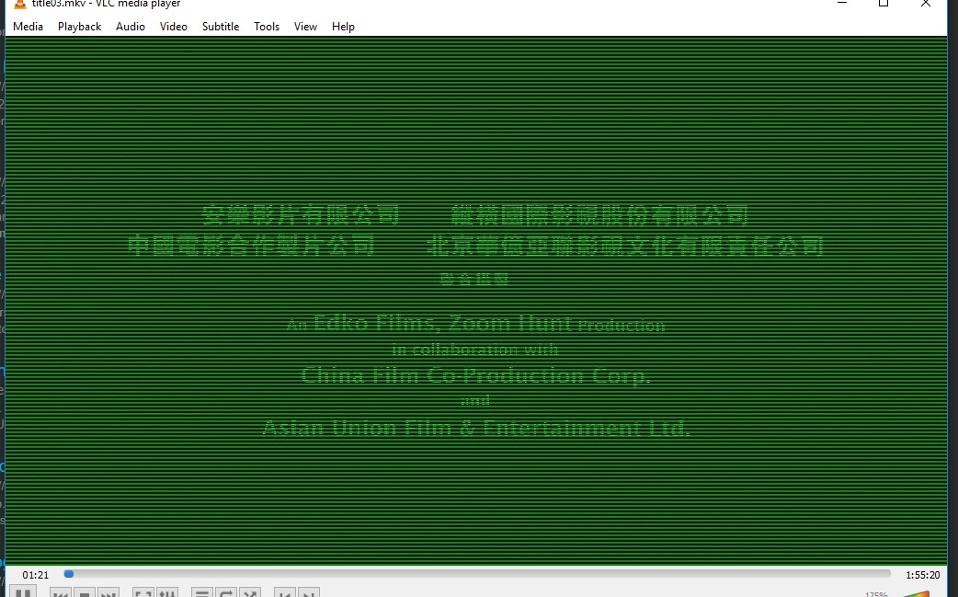Toggle random shuffle playback
Image resolution: width=958 pixels, height=597 pixels.
click(x=250, y=593)
